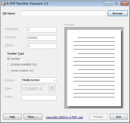Close the A-PDF Number window

125,4
